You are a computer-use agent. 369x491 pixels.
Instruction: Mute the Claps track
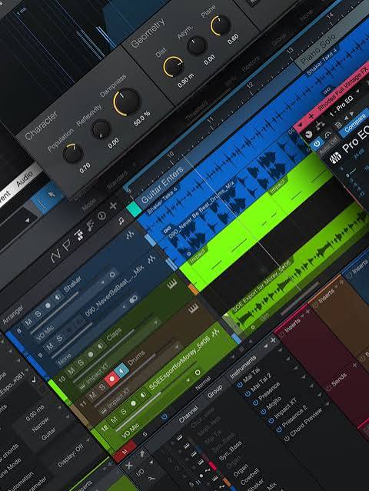[71, 371]
